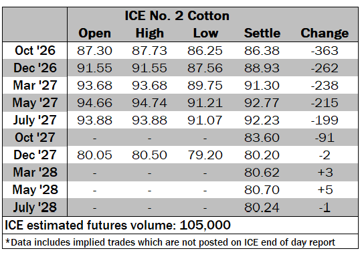Select the Open column header
This screenshot has height=263, width=364.
pos(94,33)
